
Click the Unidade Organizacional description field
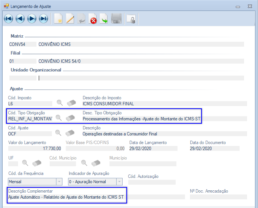pos(141,78)
